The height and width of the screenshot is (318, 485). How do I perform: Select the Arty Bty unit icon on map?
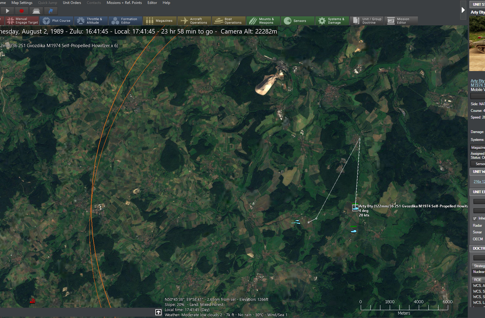(x=355, y=208)
